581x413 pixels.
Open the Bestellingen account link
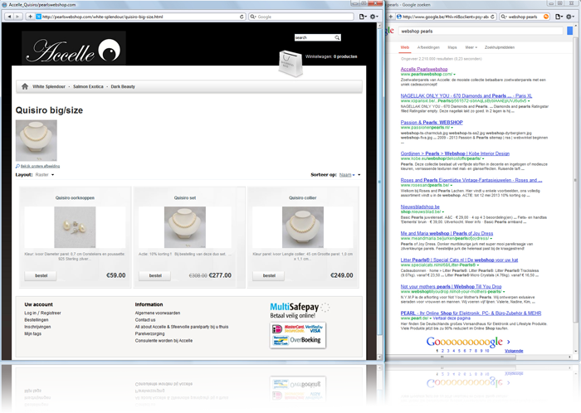coord(37,320)
